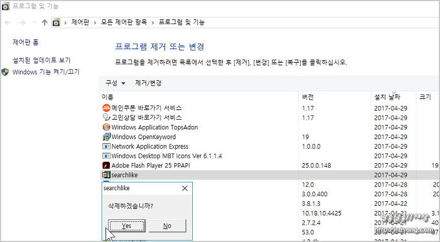Screen dimensions: 440x242
Task: Expand chevron before 제어판 in breadcrumb
Action: click(65, 23)
